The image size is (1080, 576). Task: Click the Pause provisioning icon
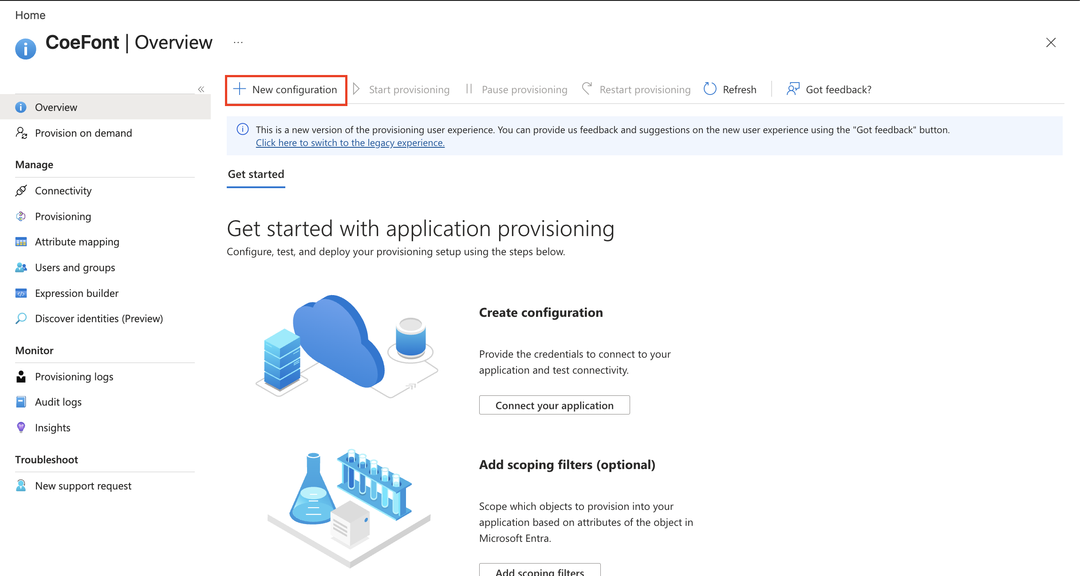(469, 89)
